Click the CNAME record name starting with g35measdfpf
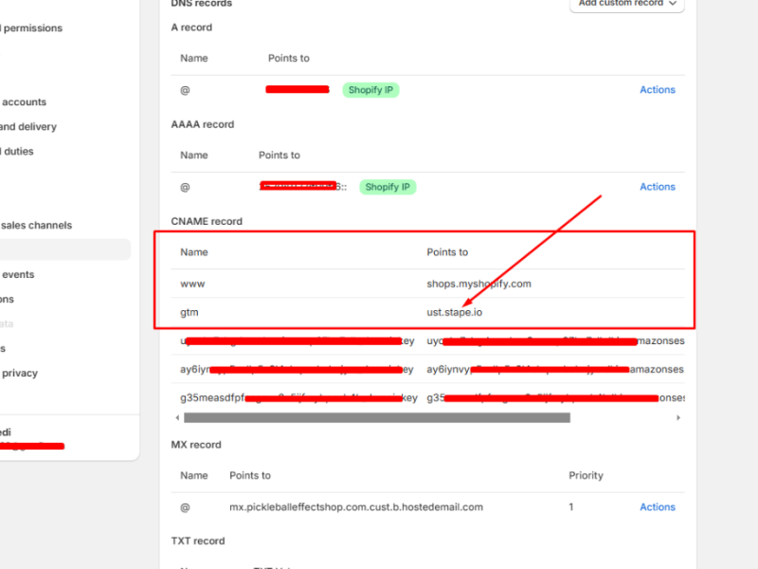758x569 pixels. coord(298,397)
